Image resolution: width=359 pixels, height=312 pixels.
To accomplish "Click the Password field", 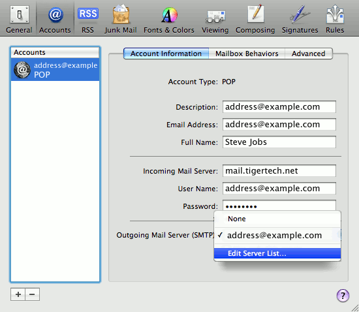I will pos(279,206).
